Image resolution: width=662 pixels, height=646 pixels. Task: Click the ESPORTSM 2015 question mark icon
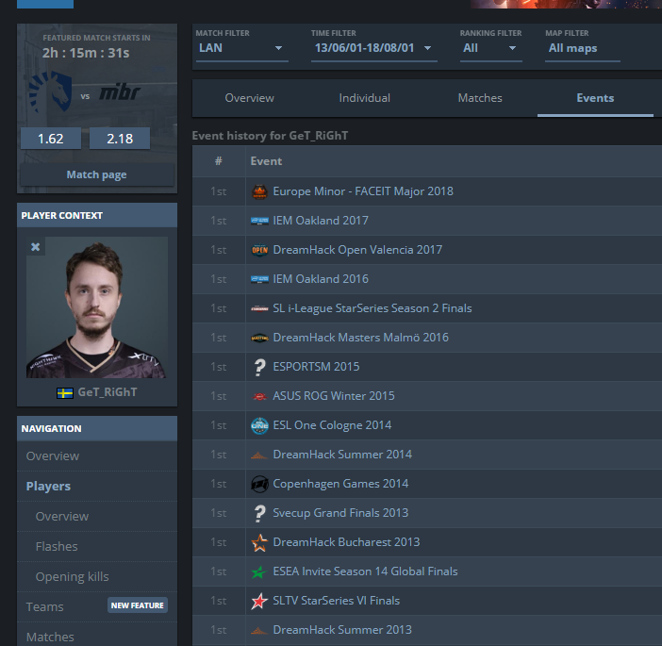click(259, 367)
